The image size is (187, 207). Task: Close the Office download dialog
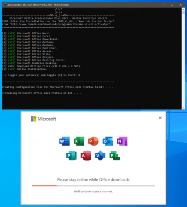[x=160, y=118]
